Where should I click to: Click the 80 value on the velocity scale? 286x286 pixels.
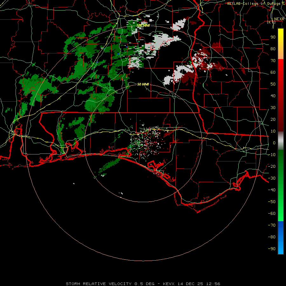point(273,49)
